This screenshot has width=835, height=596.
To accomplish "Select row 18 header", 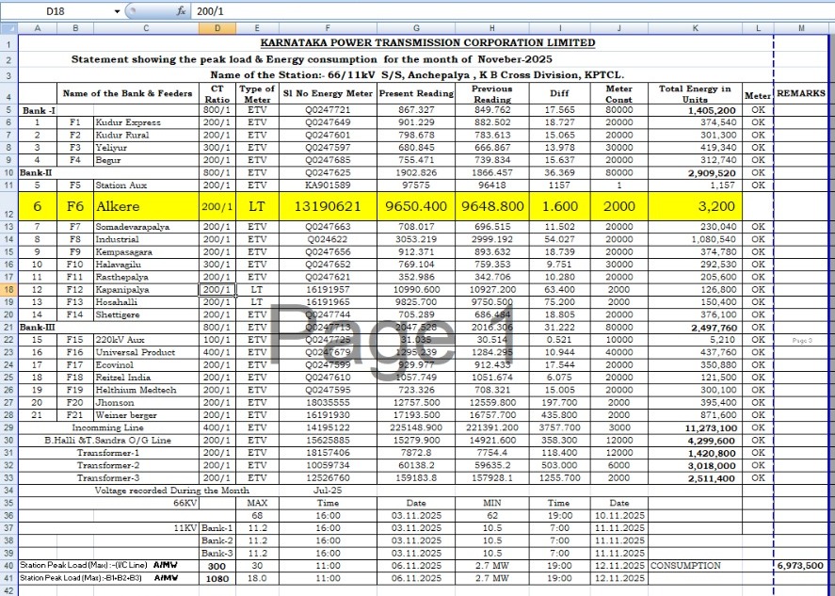I will [x=8, y=290].
